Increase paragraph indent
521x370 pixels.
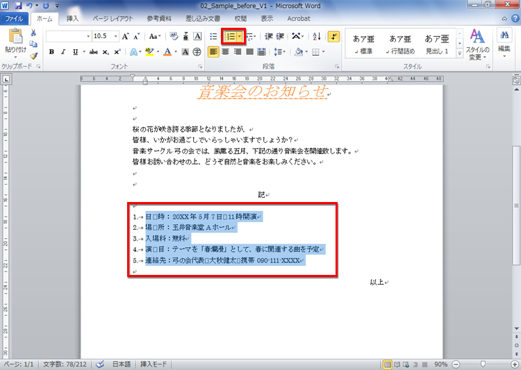pos(280,36)
